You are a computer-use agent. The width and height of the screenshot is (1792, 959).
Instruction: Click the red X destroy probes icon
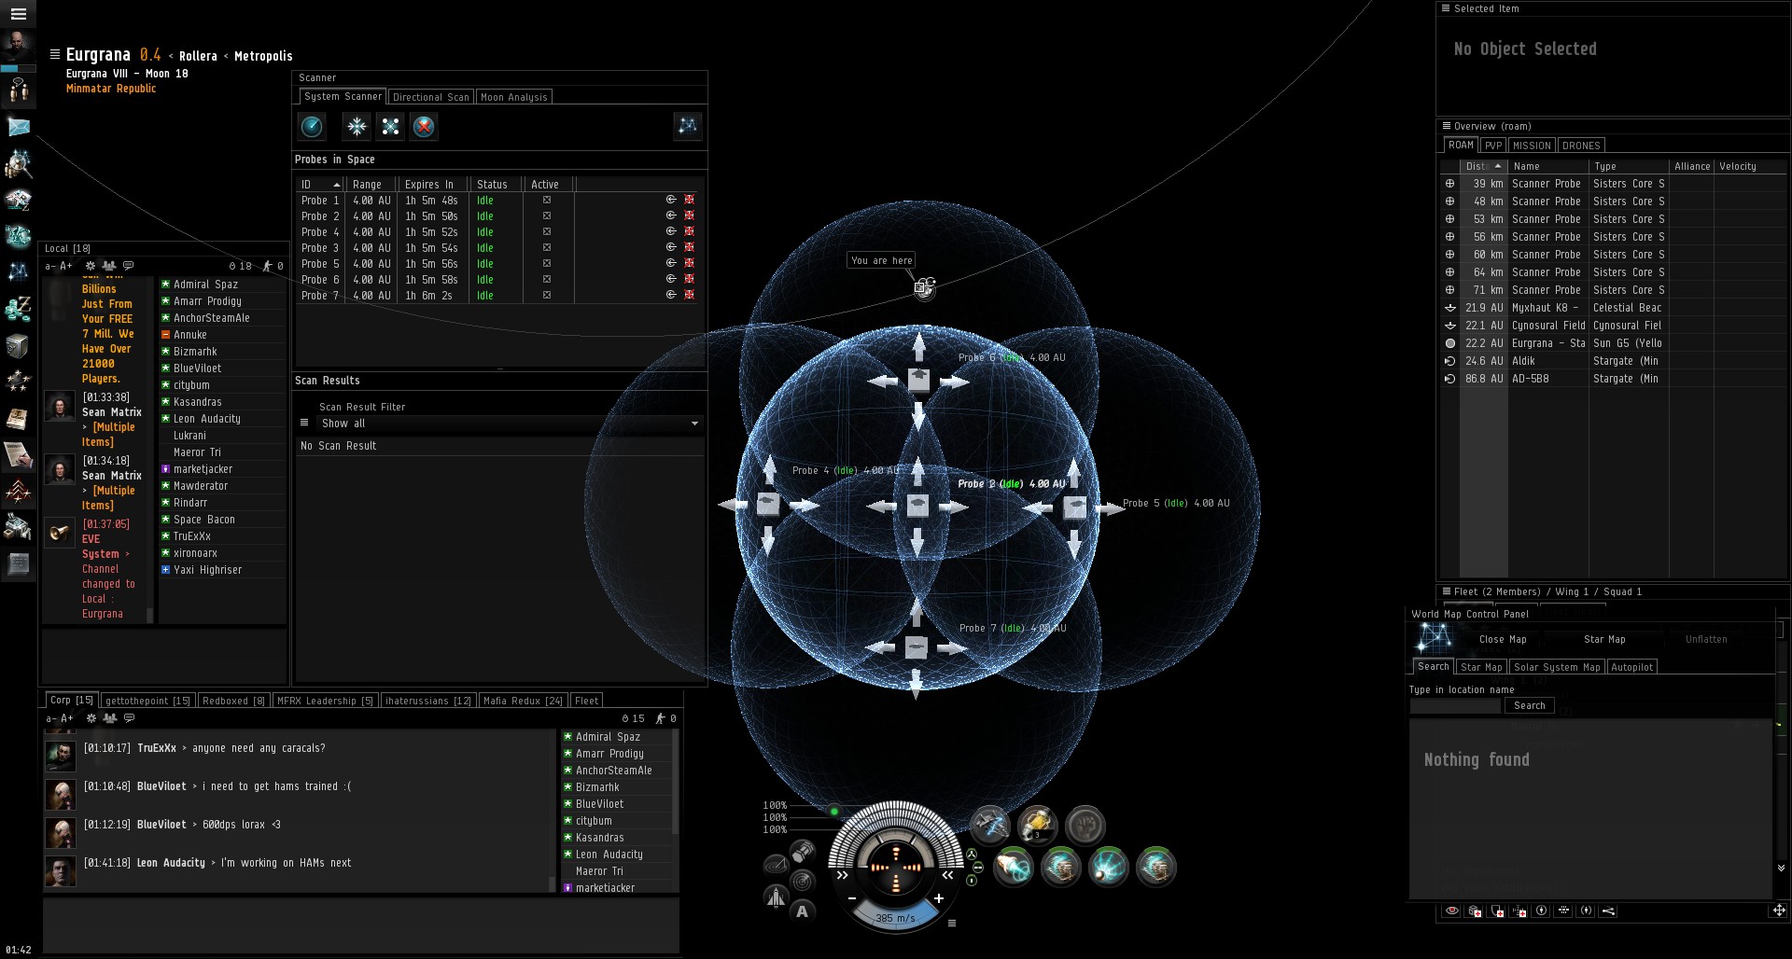[424, 126]
